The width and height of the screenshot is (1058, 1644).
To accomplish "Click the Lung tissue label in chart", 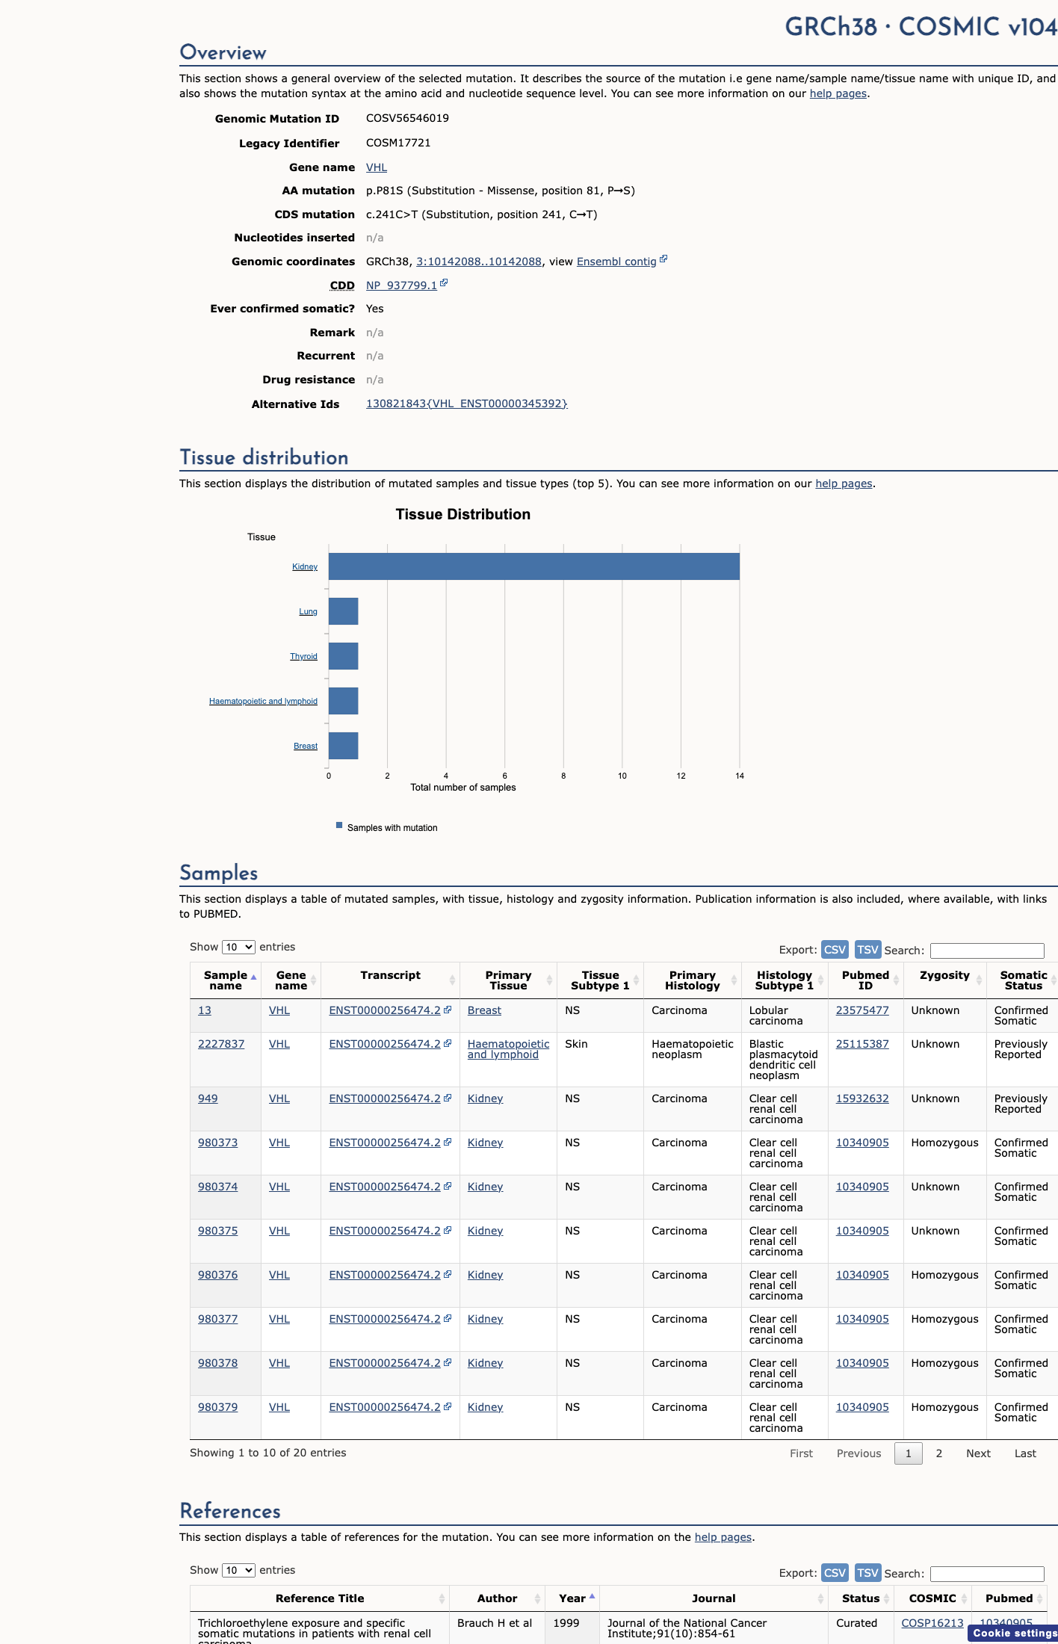I will coord(308,611).
